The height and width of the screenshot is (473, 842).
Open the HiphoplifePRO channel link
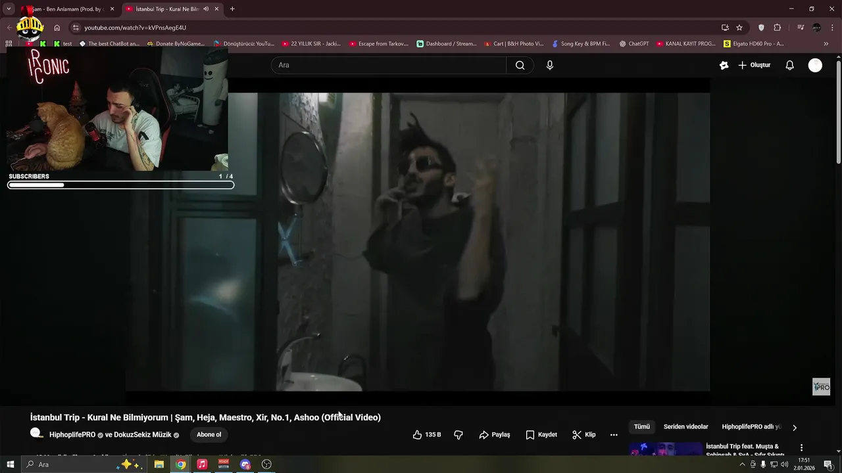click(72, 435)
